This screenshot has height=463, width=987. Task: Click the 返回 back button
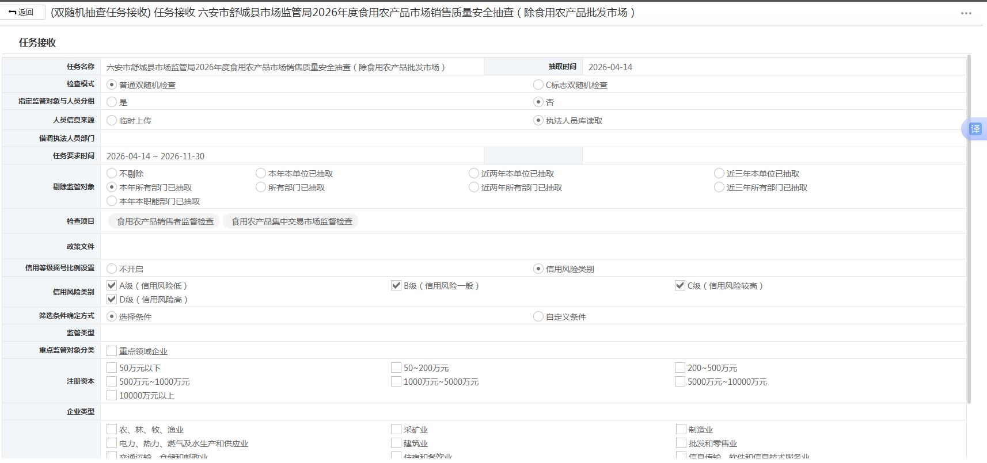22,12
